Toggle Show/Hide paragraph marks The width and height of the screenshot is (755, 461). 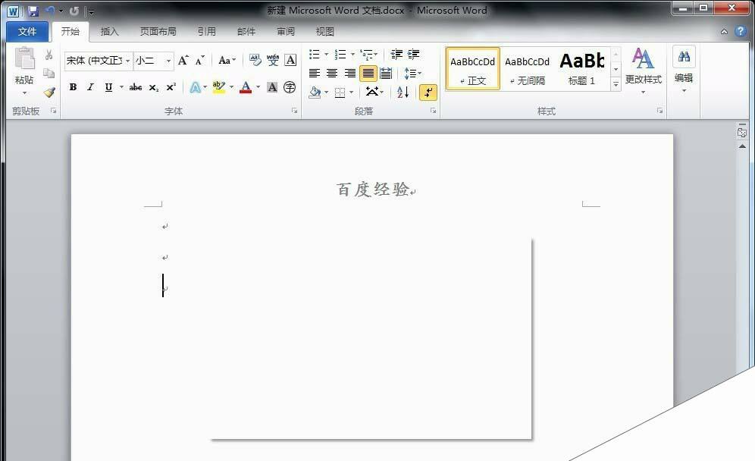pos(428,92)
